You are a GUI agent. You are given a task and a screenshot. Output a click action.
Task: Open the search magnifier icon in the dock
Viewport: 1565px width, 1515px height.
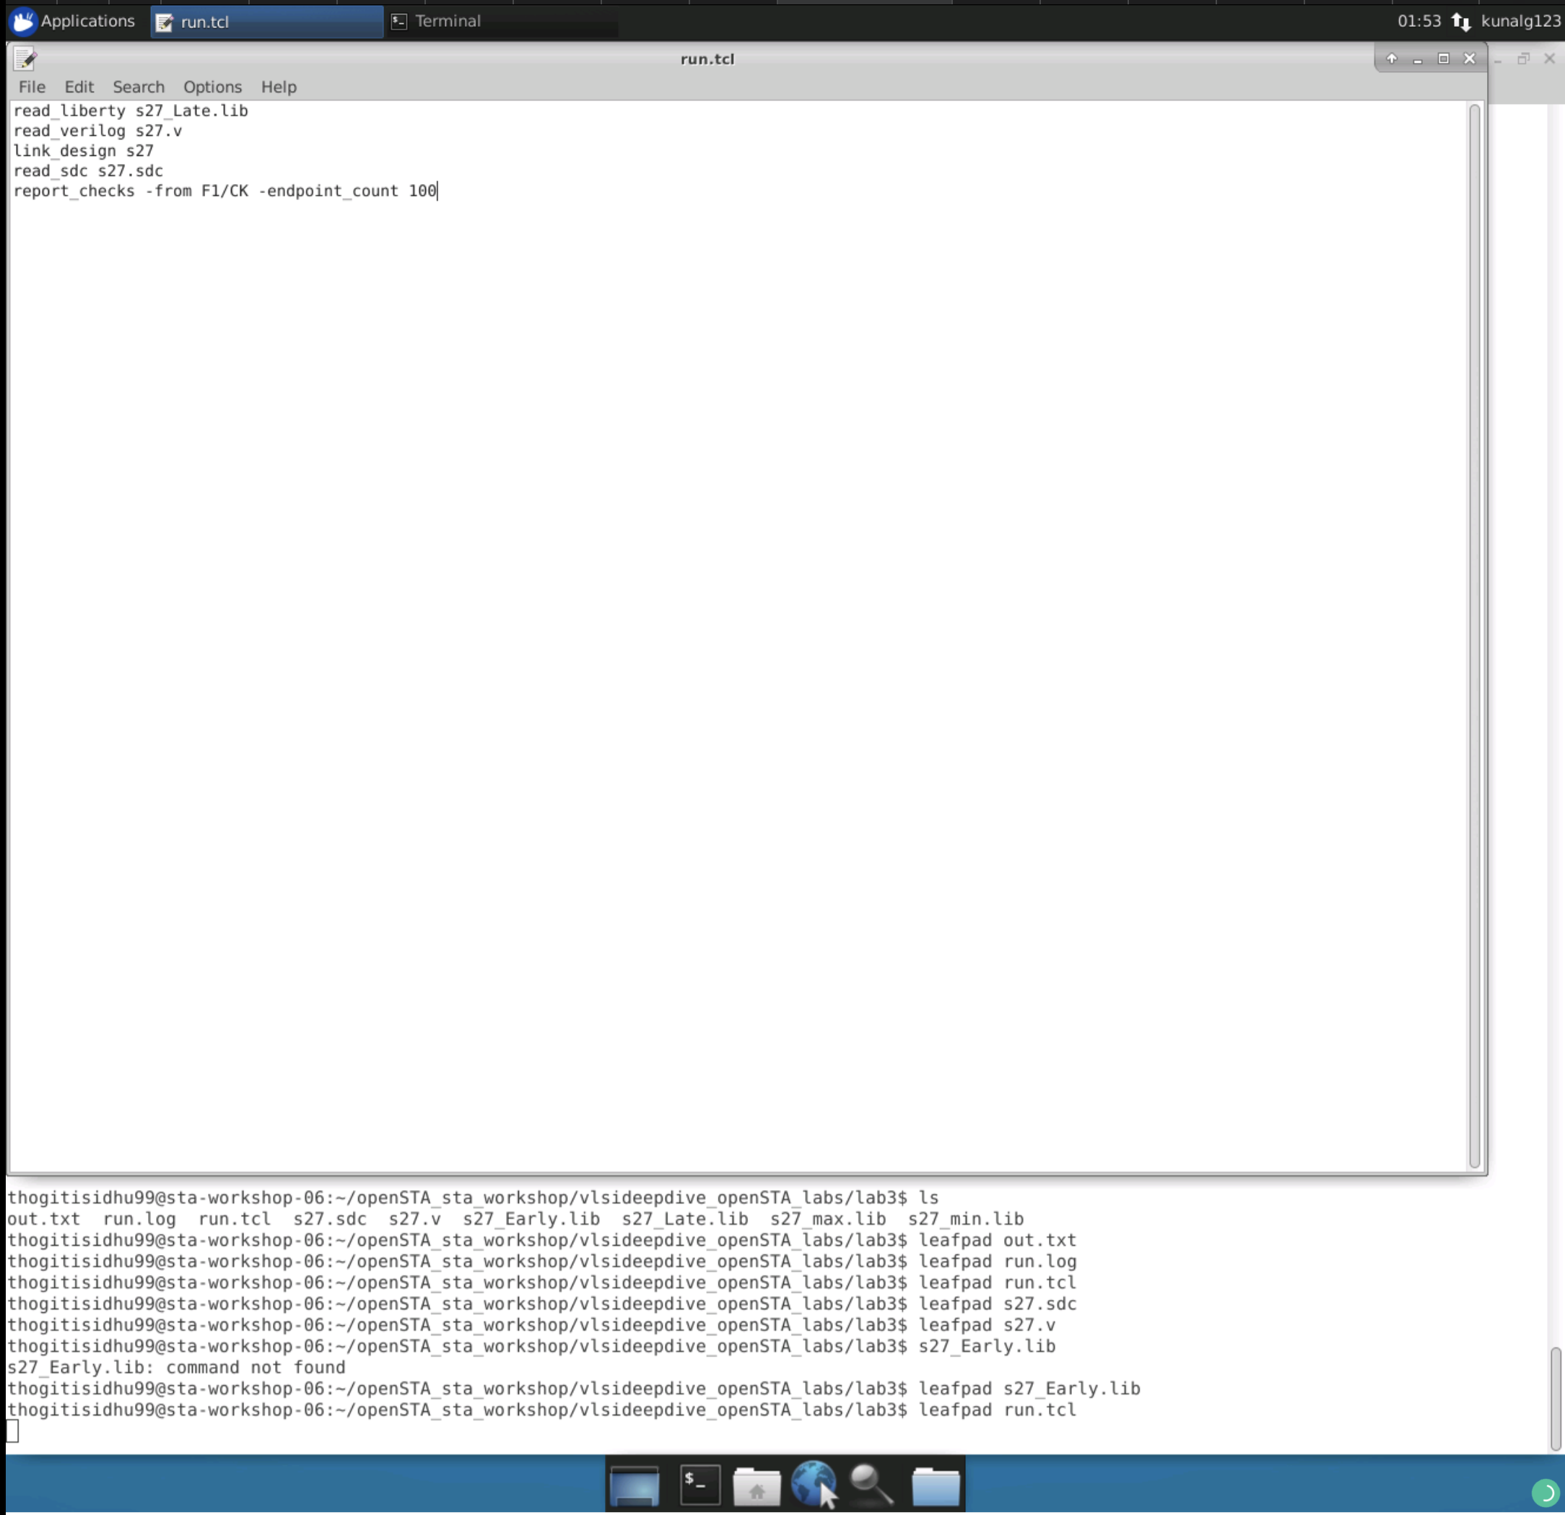[x=871, y=1482]
